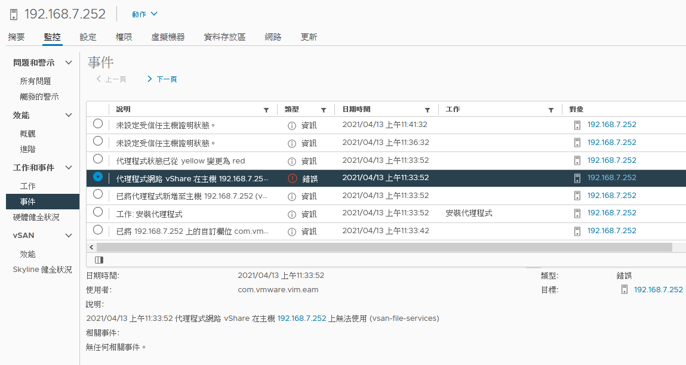Collapse the 問題和警示 section
Screen dimensions: 686x365
(x=69, y=63)
